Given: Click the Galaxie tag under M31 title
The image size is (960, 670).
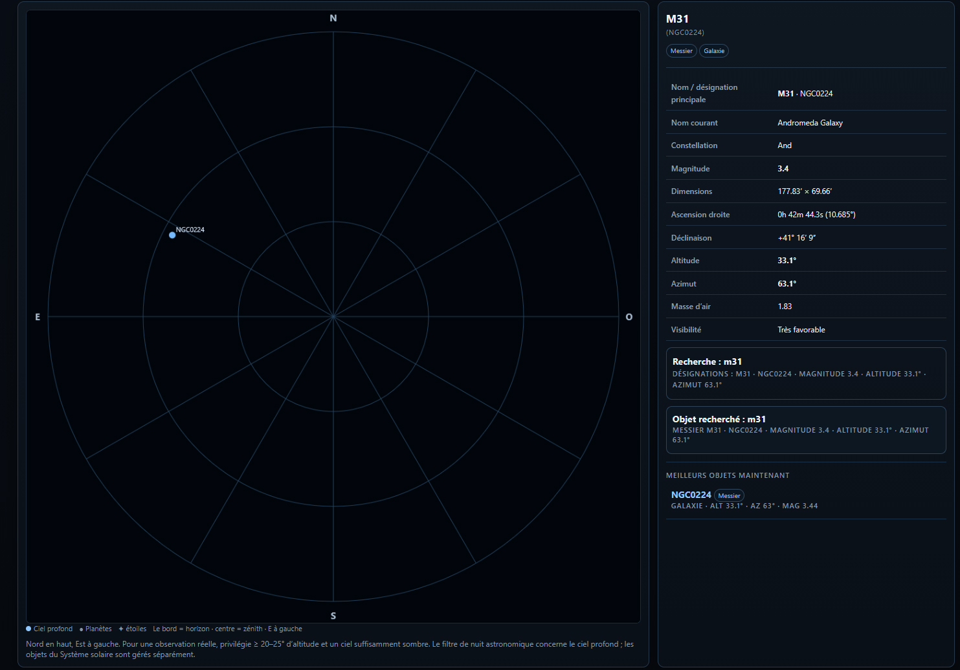Looking at the screenshot, I should 714,51.
